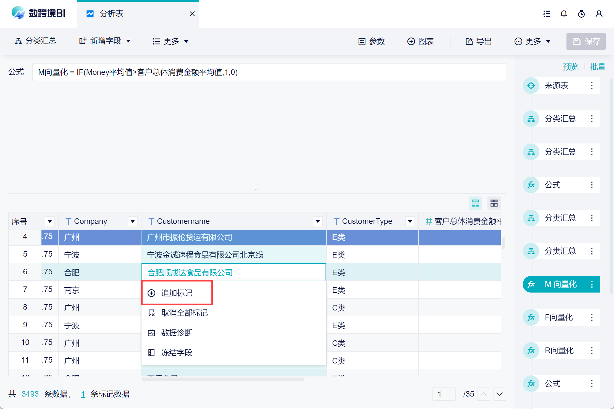Open options for M 向量化 step
Image resolution: width=614 pixels, height=409 pixels.
coord(592,284)
